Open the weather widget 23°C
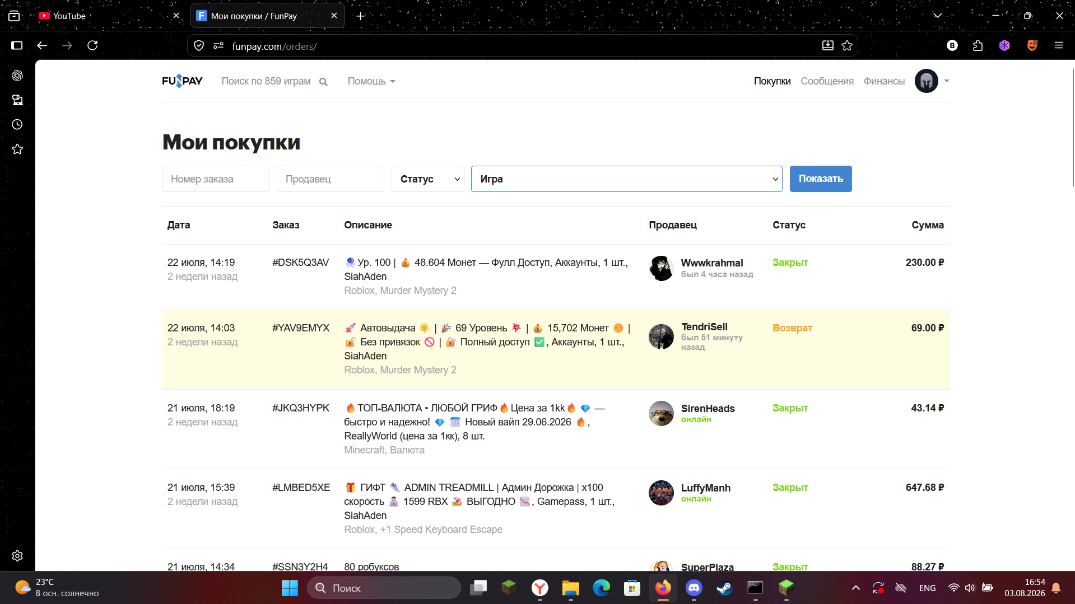The width and height of the screenshot is (1075, 604). (56, 588)
